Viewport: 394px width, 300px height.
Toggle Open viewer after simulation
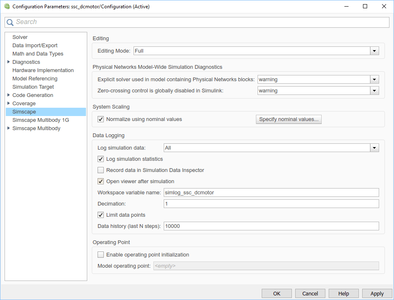pos(101,181)
